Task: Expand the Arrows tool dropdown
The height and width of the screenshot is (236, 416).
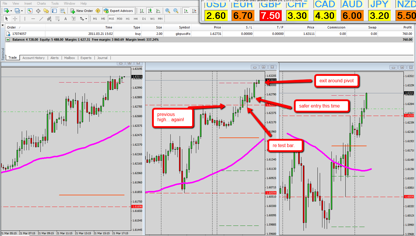Action: pyautogui.click(x=86, y=19)
